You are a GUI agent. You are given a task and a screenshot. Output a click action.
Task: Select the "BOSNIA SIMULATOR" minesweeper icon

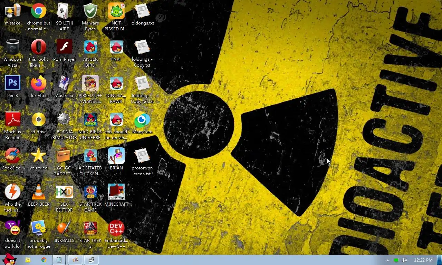(x=64, y=126)
